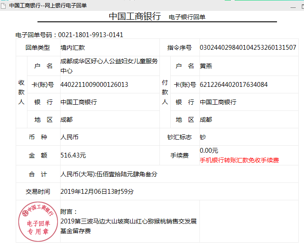Click the transaction time 2019年12月06日13时59分
This screenshot has width=304, height=247.
[97, 192]
